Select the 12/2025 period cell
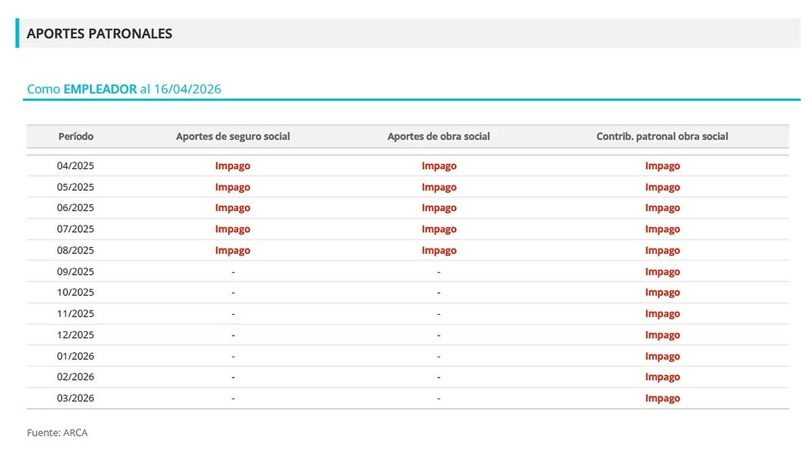This screenshot has width=812, height=450. coord(76,335)
